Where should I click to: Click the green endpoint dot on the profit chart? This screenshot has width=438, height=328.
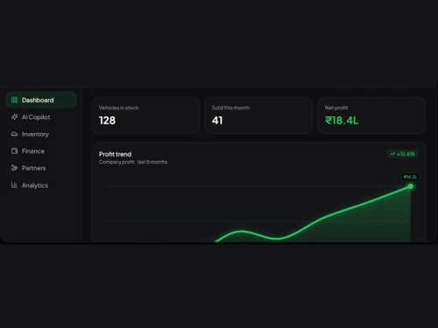[411, 186]
